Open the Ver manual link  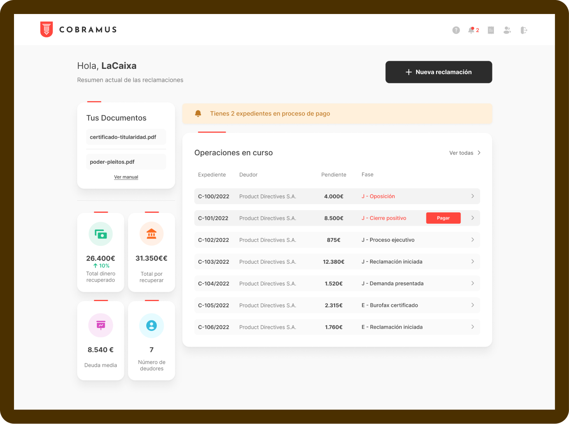[126, 177]
